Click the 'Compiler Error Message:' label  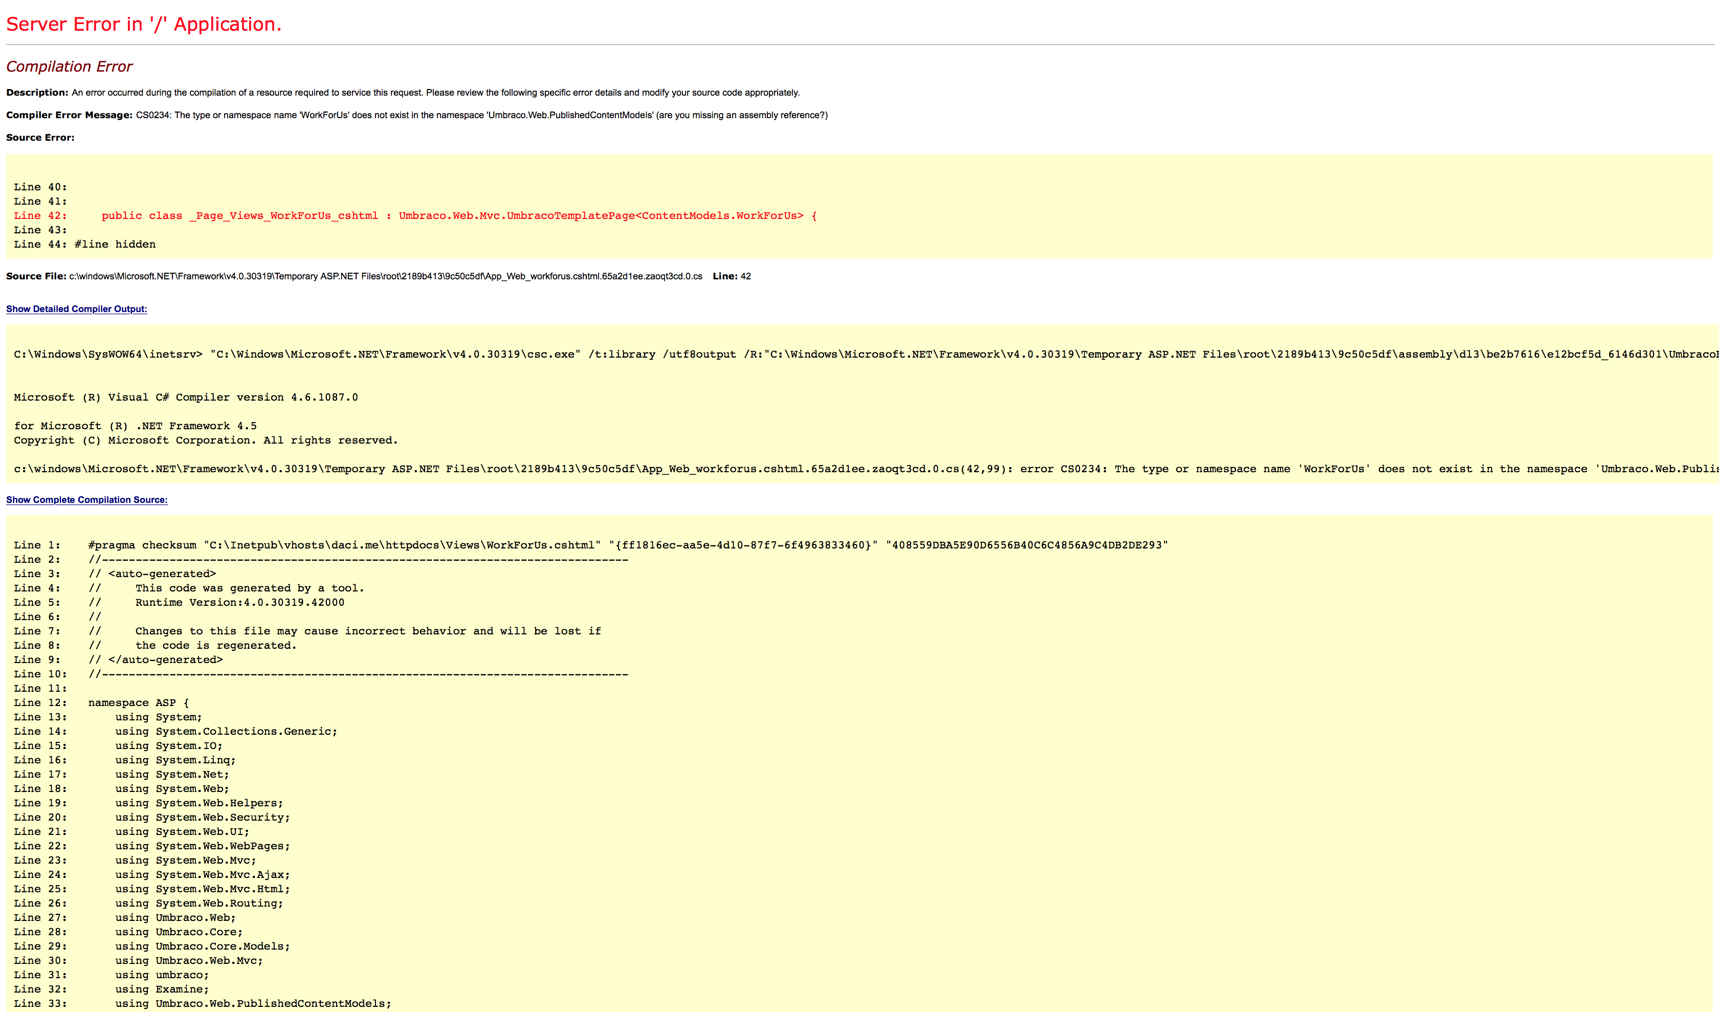click(x=70, y=115)
